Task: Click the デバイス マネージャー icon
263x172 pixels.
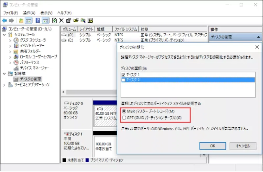Action: (x=16, y=68)
